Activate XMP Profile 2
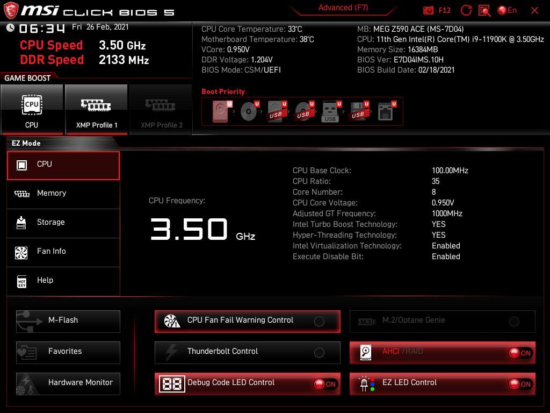 click(x=161, y=109)
